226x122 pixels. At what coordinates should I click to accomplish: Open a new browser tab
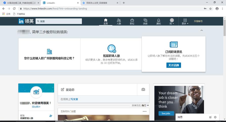click(x=124, y=3)
